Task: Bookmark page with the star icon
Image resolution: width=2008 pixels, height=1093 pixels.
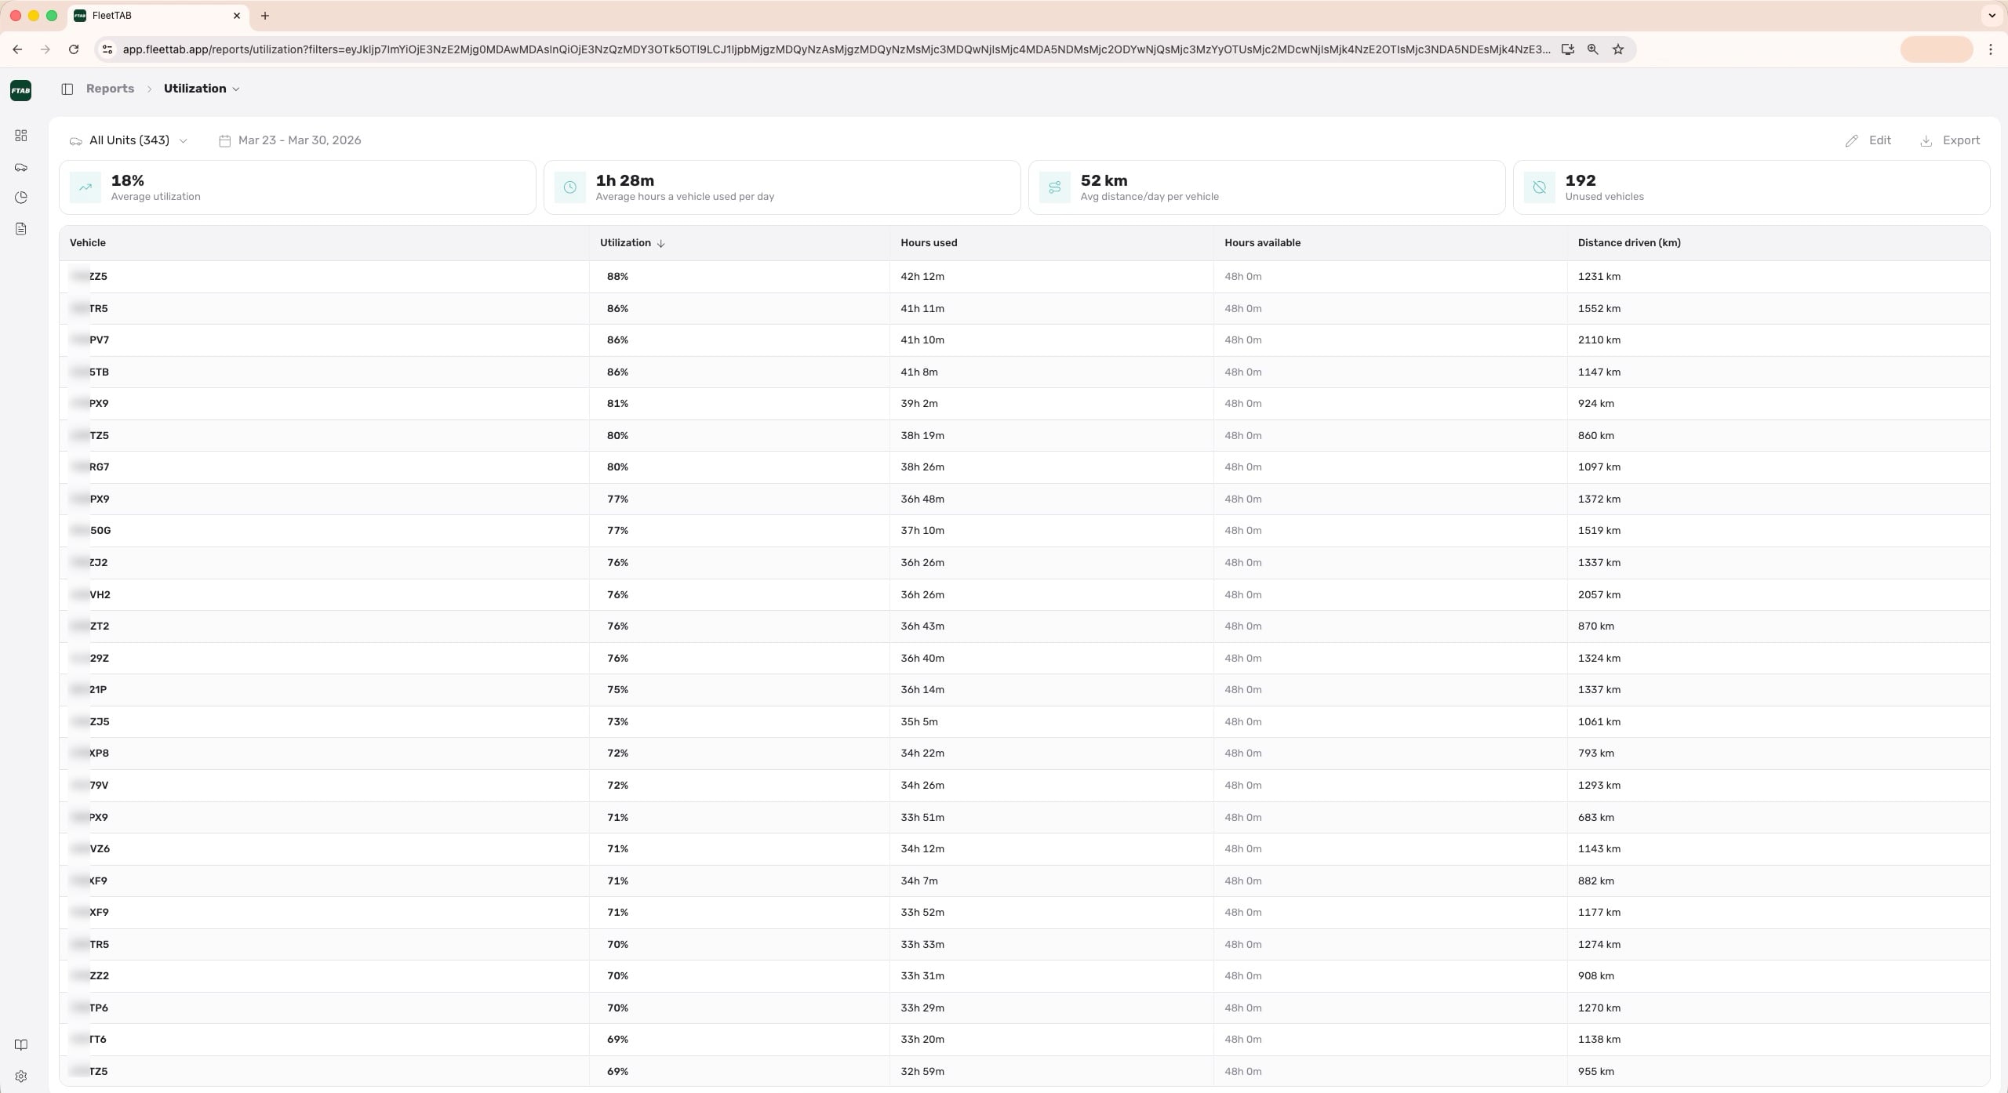Action: [x=1617, y=49]
